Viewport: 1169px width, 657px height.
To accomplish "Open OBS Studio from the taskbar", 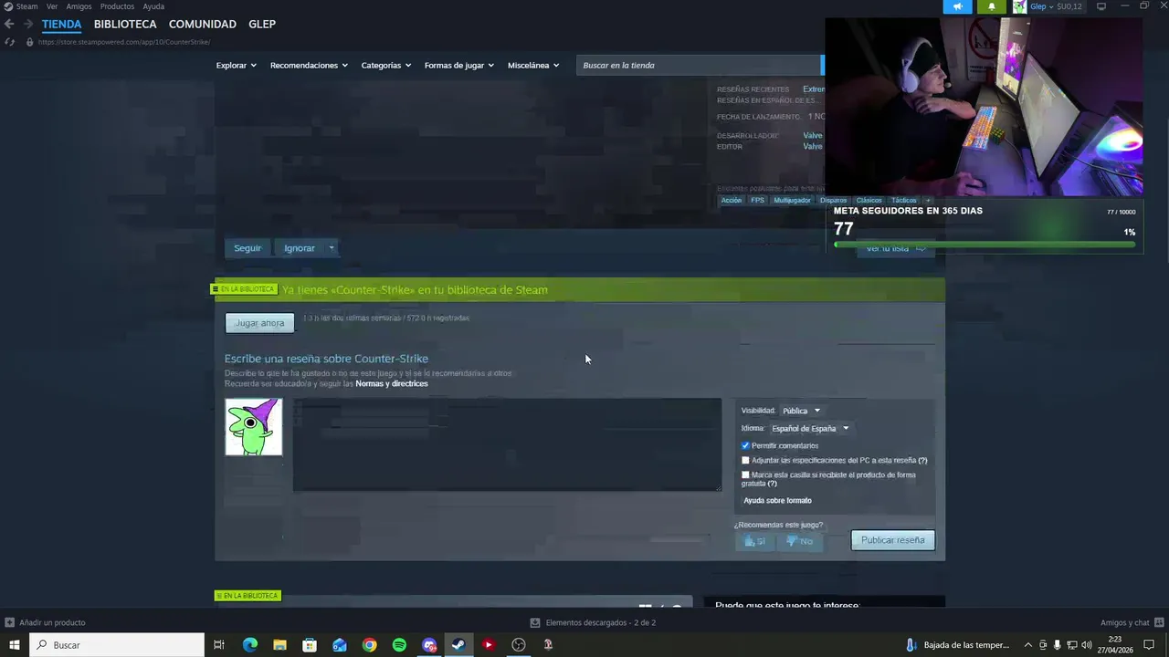I will click(x=519, y=645).
